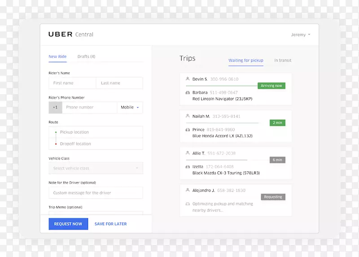Select the Waiting for pickup tab
Image resolution: width=359 pixels, height=257 pixels.
pos(245,61)
